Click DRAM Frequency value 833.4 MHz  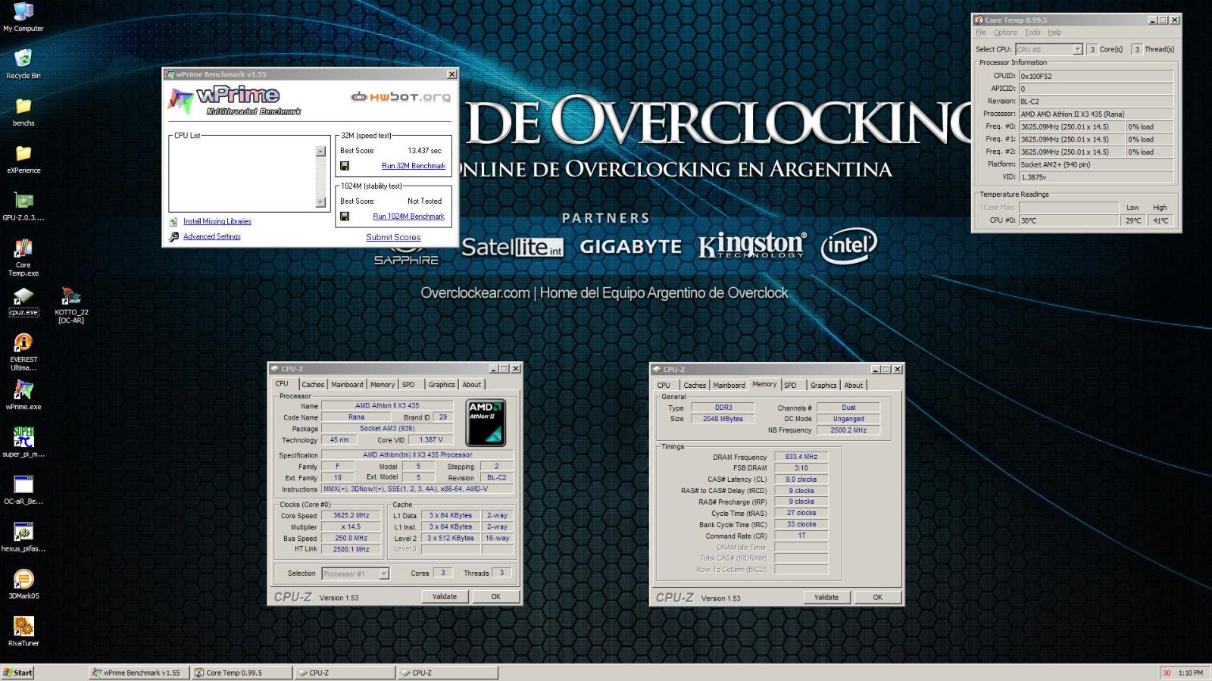[801, 457]
